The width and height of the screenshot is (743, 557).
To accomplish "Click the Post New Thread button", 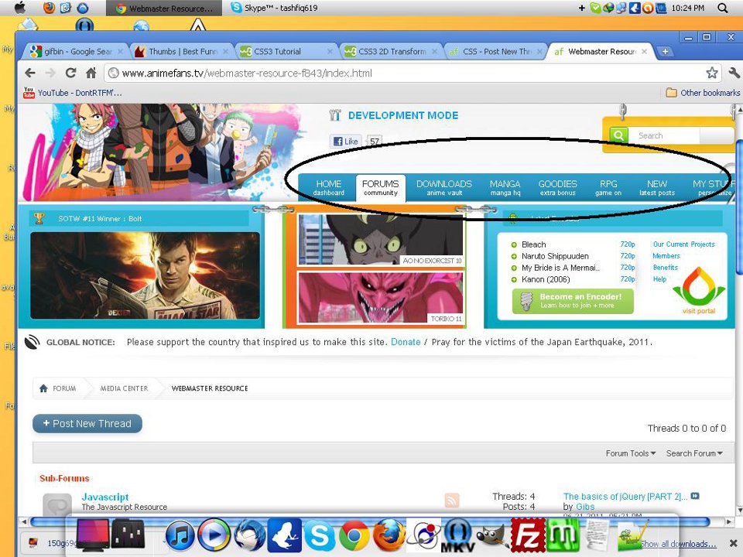I will [87, 423].
